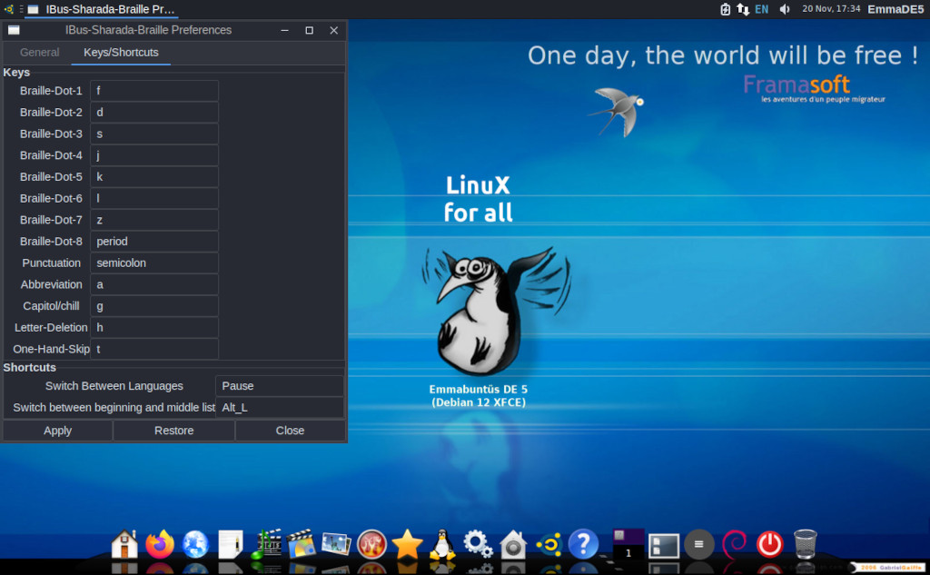Click the Close button at dialog bottom
930x575 pixels.
pyautogui.click(x=290, y=431)
